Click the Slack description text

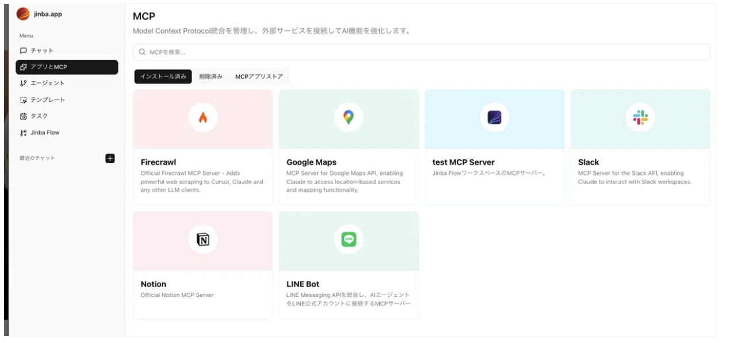635,177
